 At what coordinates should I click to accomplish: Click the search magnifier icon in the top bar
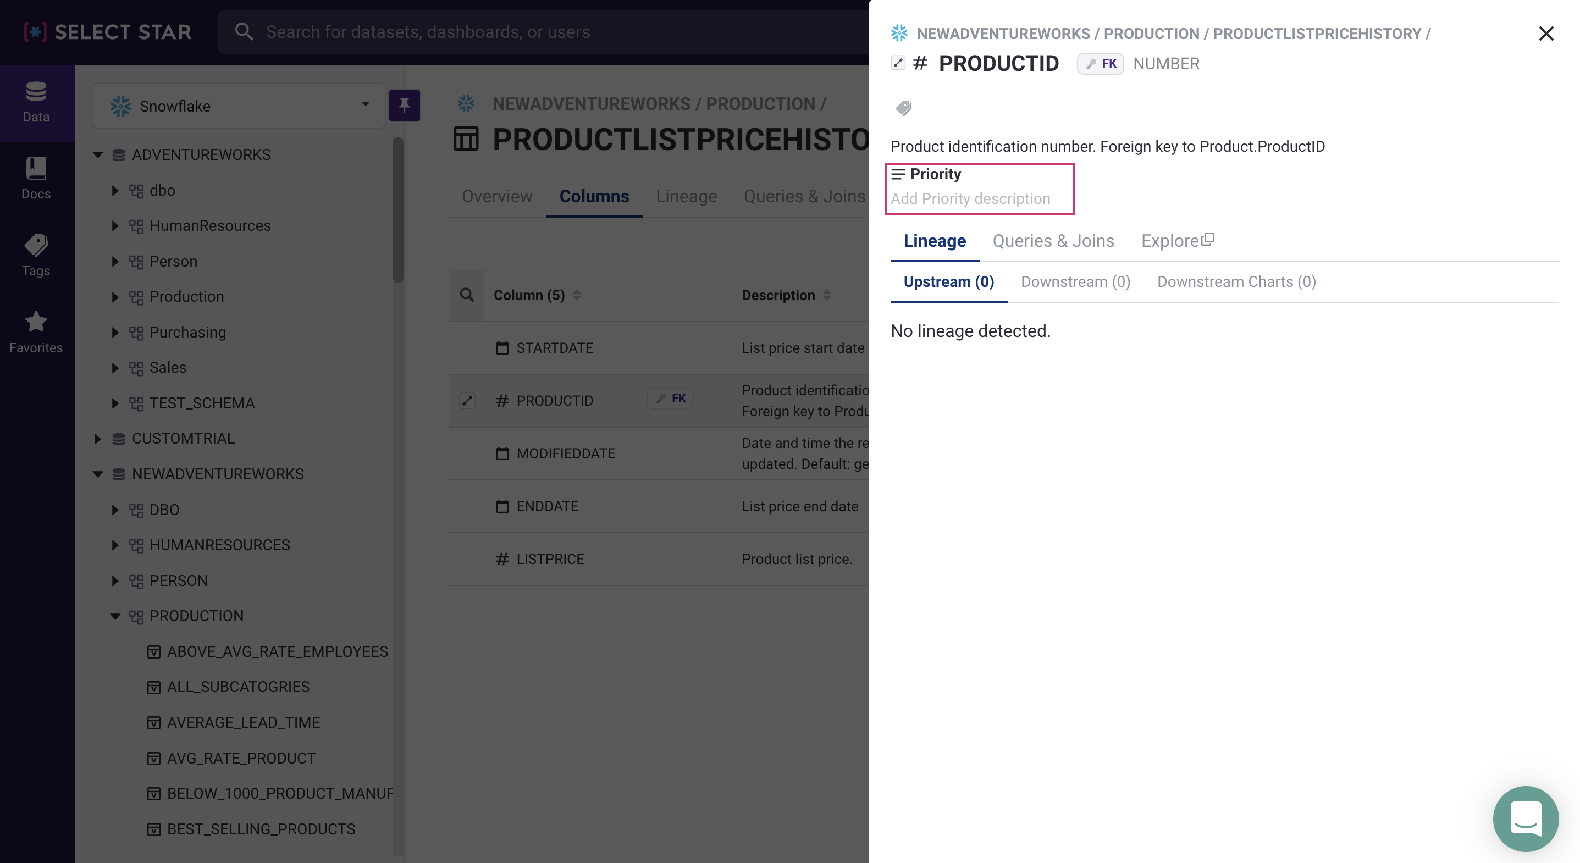(x=244, y=32)
